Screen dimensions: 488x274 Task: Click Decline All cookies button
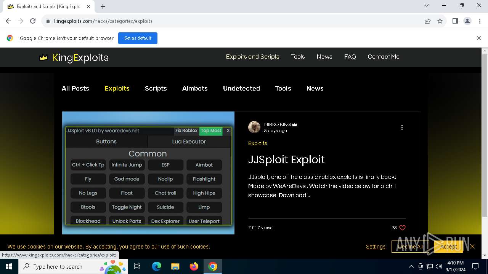[410, 247]
